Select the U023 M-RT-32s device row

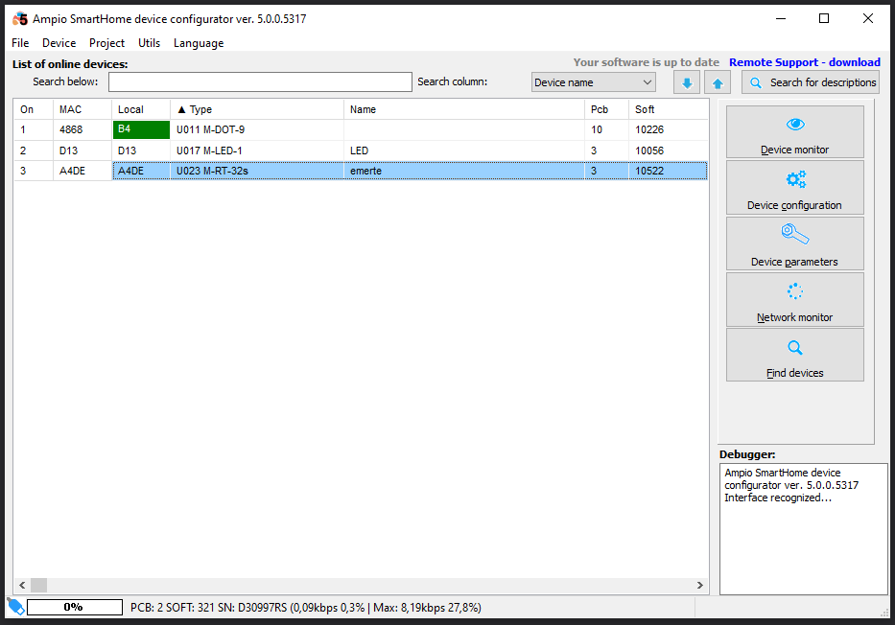pos(361,171)
